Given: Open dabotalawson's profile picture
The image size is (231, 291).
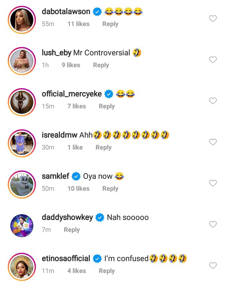Looking at the screenshot, I should (x=22, y=19).
